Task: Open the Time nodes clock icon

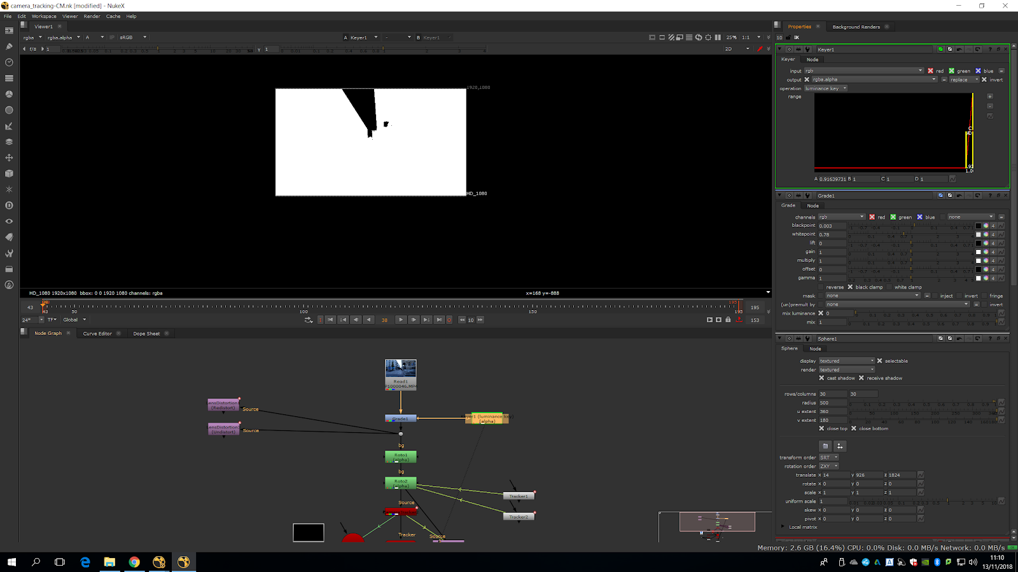Action: [9, 62]
